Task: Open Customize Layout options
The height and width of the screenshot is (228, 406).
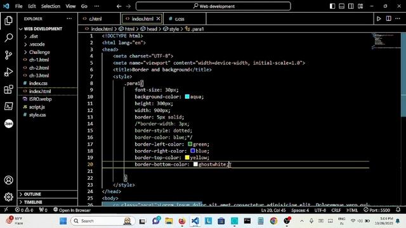Action: click(x=360, y=6)
